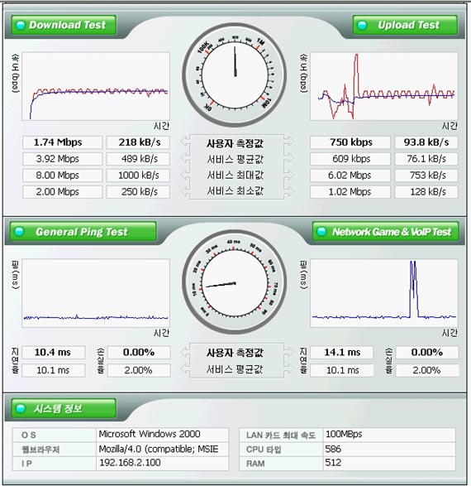Click the cyan indicator on Download Test
The height and width of the screenshot is (486, 471).
[21, 25]
